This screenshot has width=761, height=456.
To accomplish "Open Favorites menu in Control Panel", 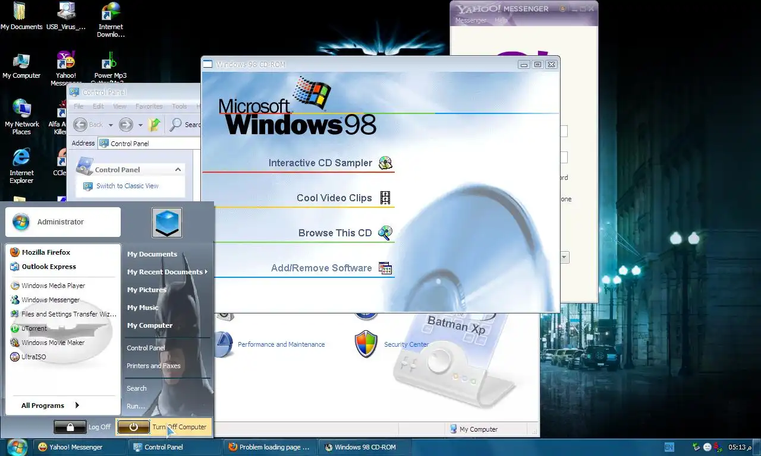I will click(149, 106).
